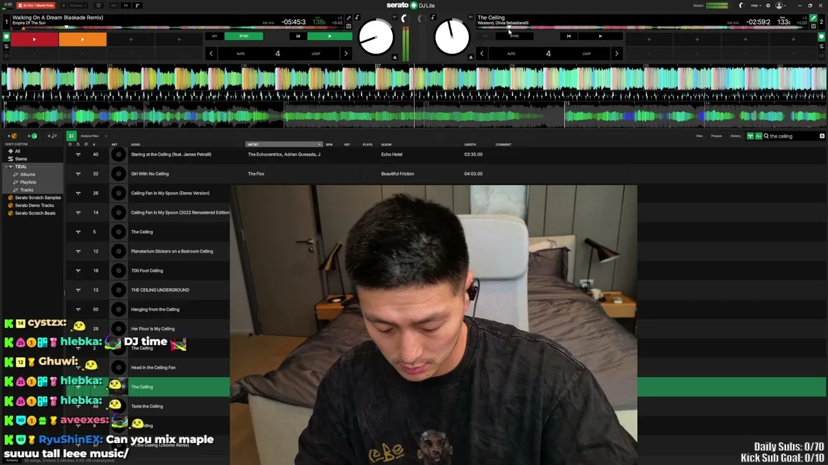Viewport: 828px width, 465px height.
Task: Toggle Sync on deck 1
Action: (244, 36)
